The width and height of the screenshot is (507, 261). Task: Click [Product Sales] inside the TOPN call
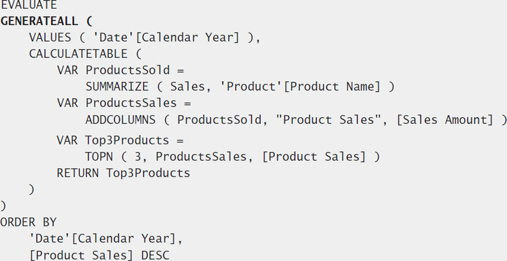coord(314,157)
